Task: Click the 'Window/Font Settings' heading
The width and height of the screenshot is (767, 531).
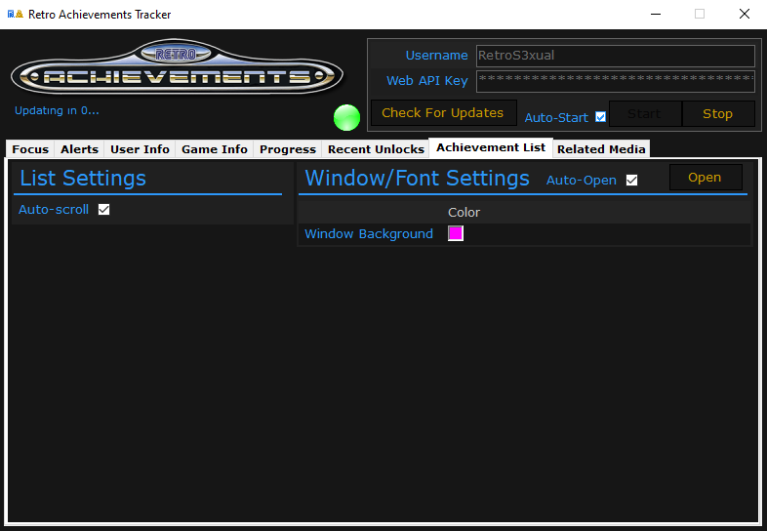Action: pyautogui.click(x=418, y=179)
